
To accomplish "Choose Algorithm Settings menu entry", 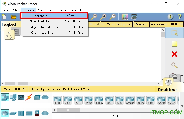I will pyautogui.click(x=54, y=27).
